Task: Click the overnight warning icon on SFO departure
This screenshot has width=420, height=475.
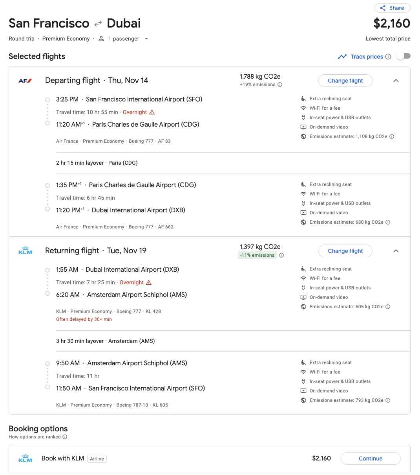Action: [x=152, y=112]
